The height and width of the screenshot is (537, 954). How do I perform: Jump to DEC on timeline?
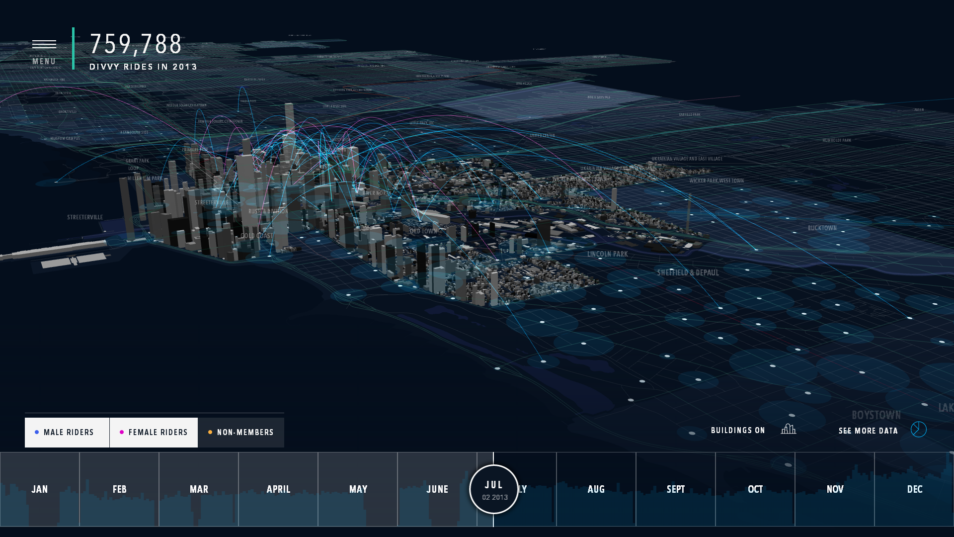click(915, 489)
